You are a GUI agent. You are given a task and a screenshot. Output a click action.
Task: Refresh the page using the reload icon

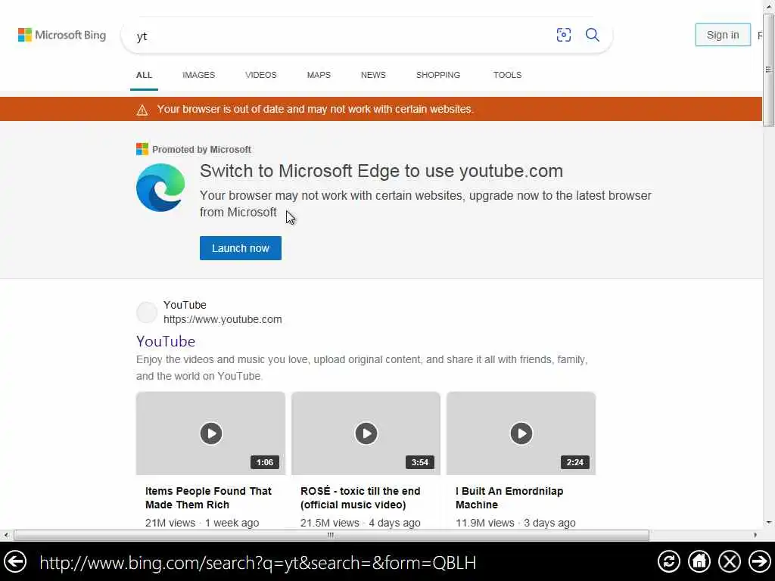pyautogui.click(x=669, y=562)
